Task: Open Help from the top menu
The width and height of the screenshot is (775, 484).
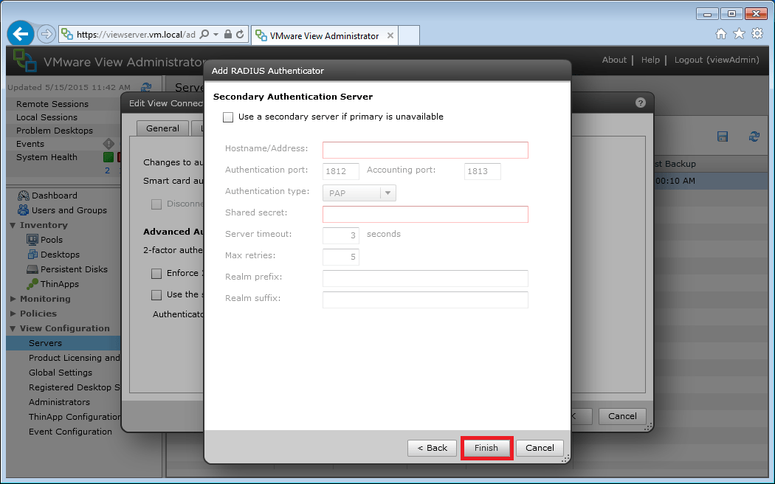Action: [650, 60]
